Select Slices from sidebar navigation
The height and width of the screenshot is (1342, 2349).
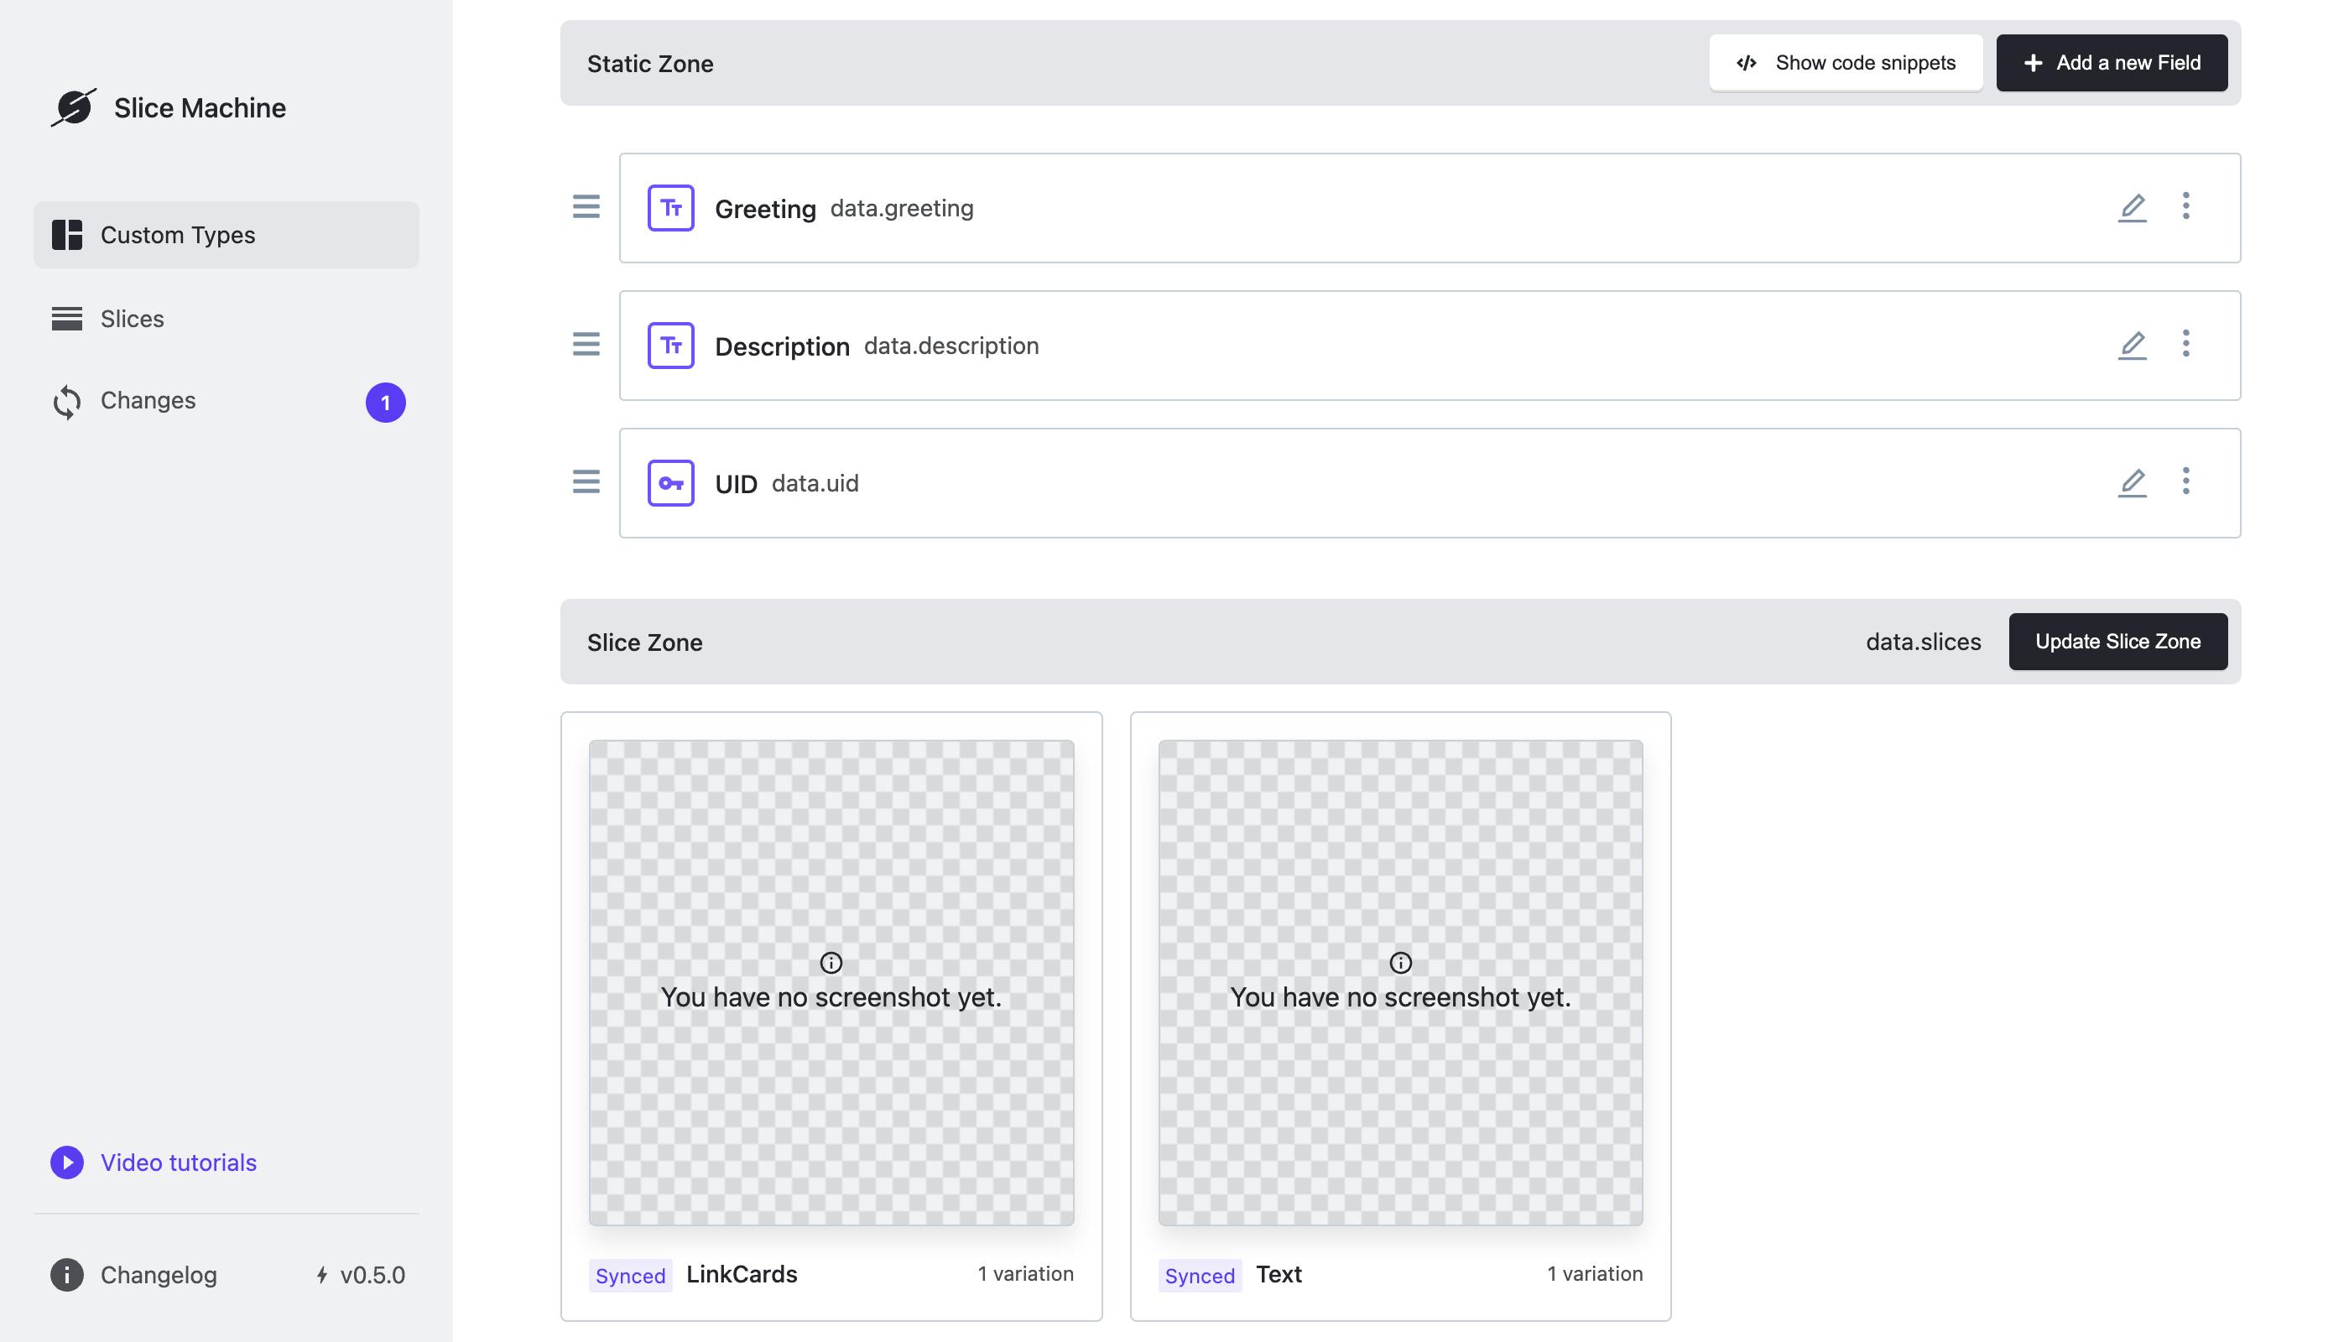click(131, 318)
